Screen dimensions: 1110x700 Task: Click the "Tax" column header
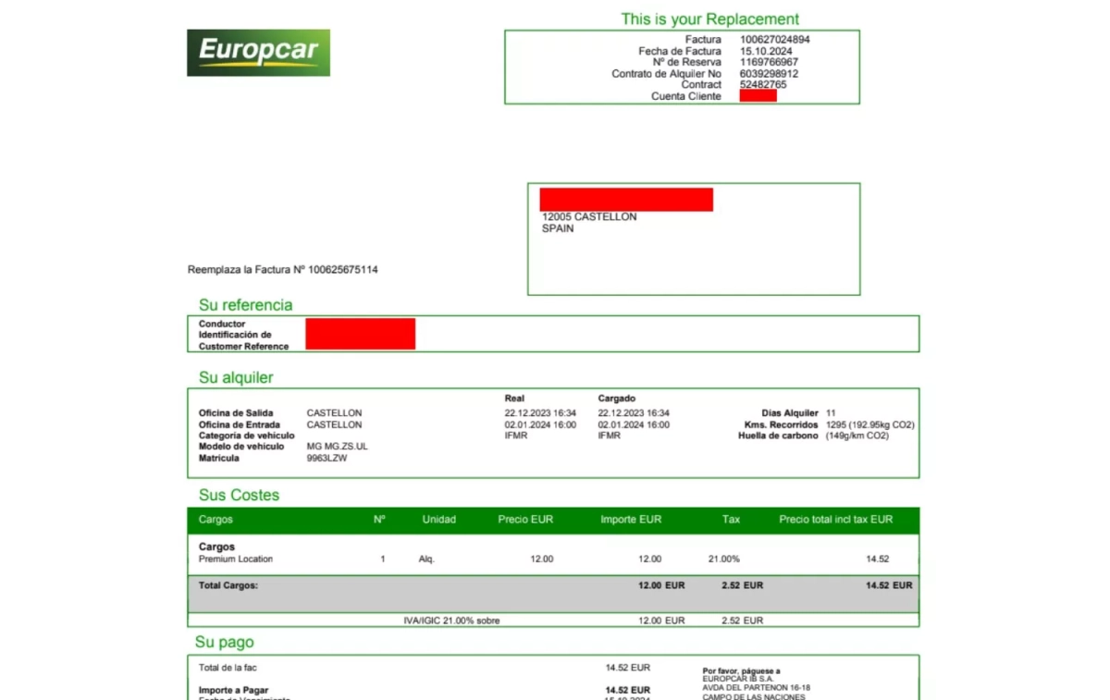(x=731, y=520)
